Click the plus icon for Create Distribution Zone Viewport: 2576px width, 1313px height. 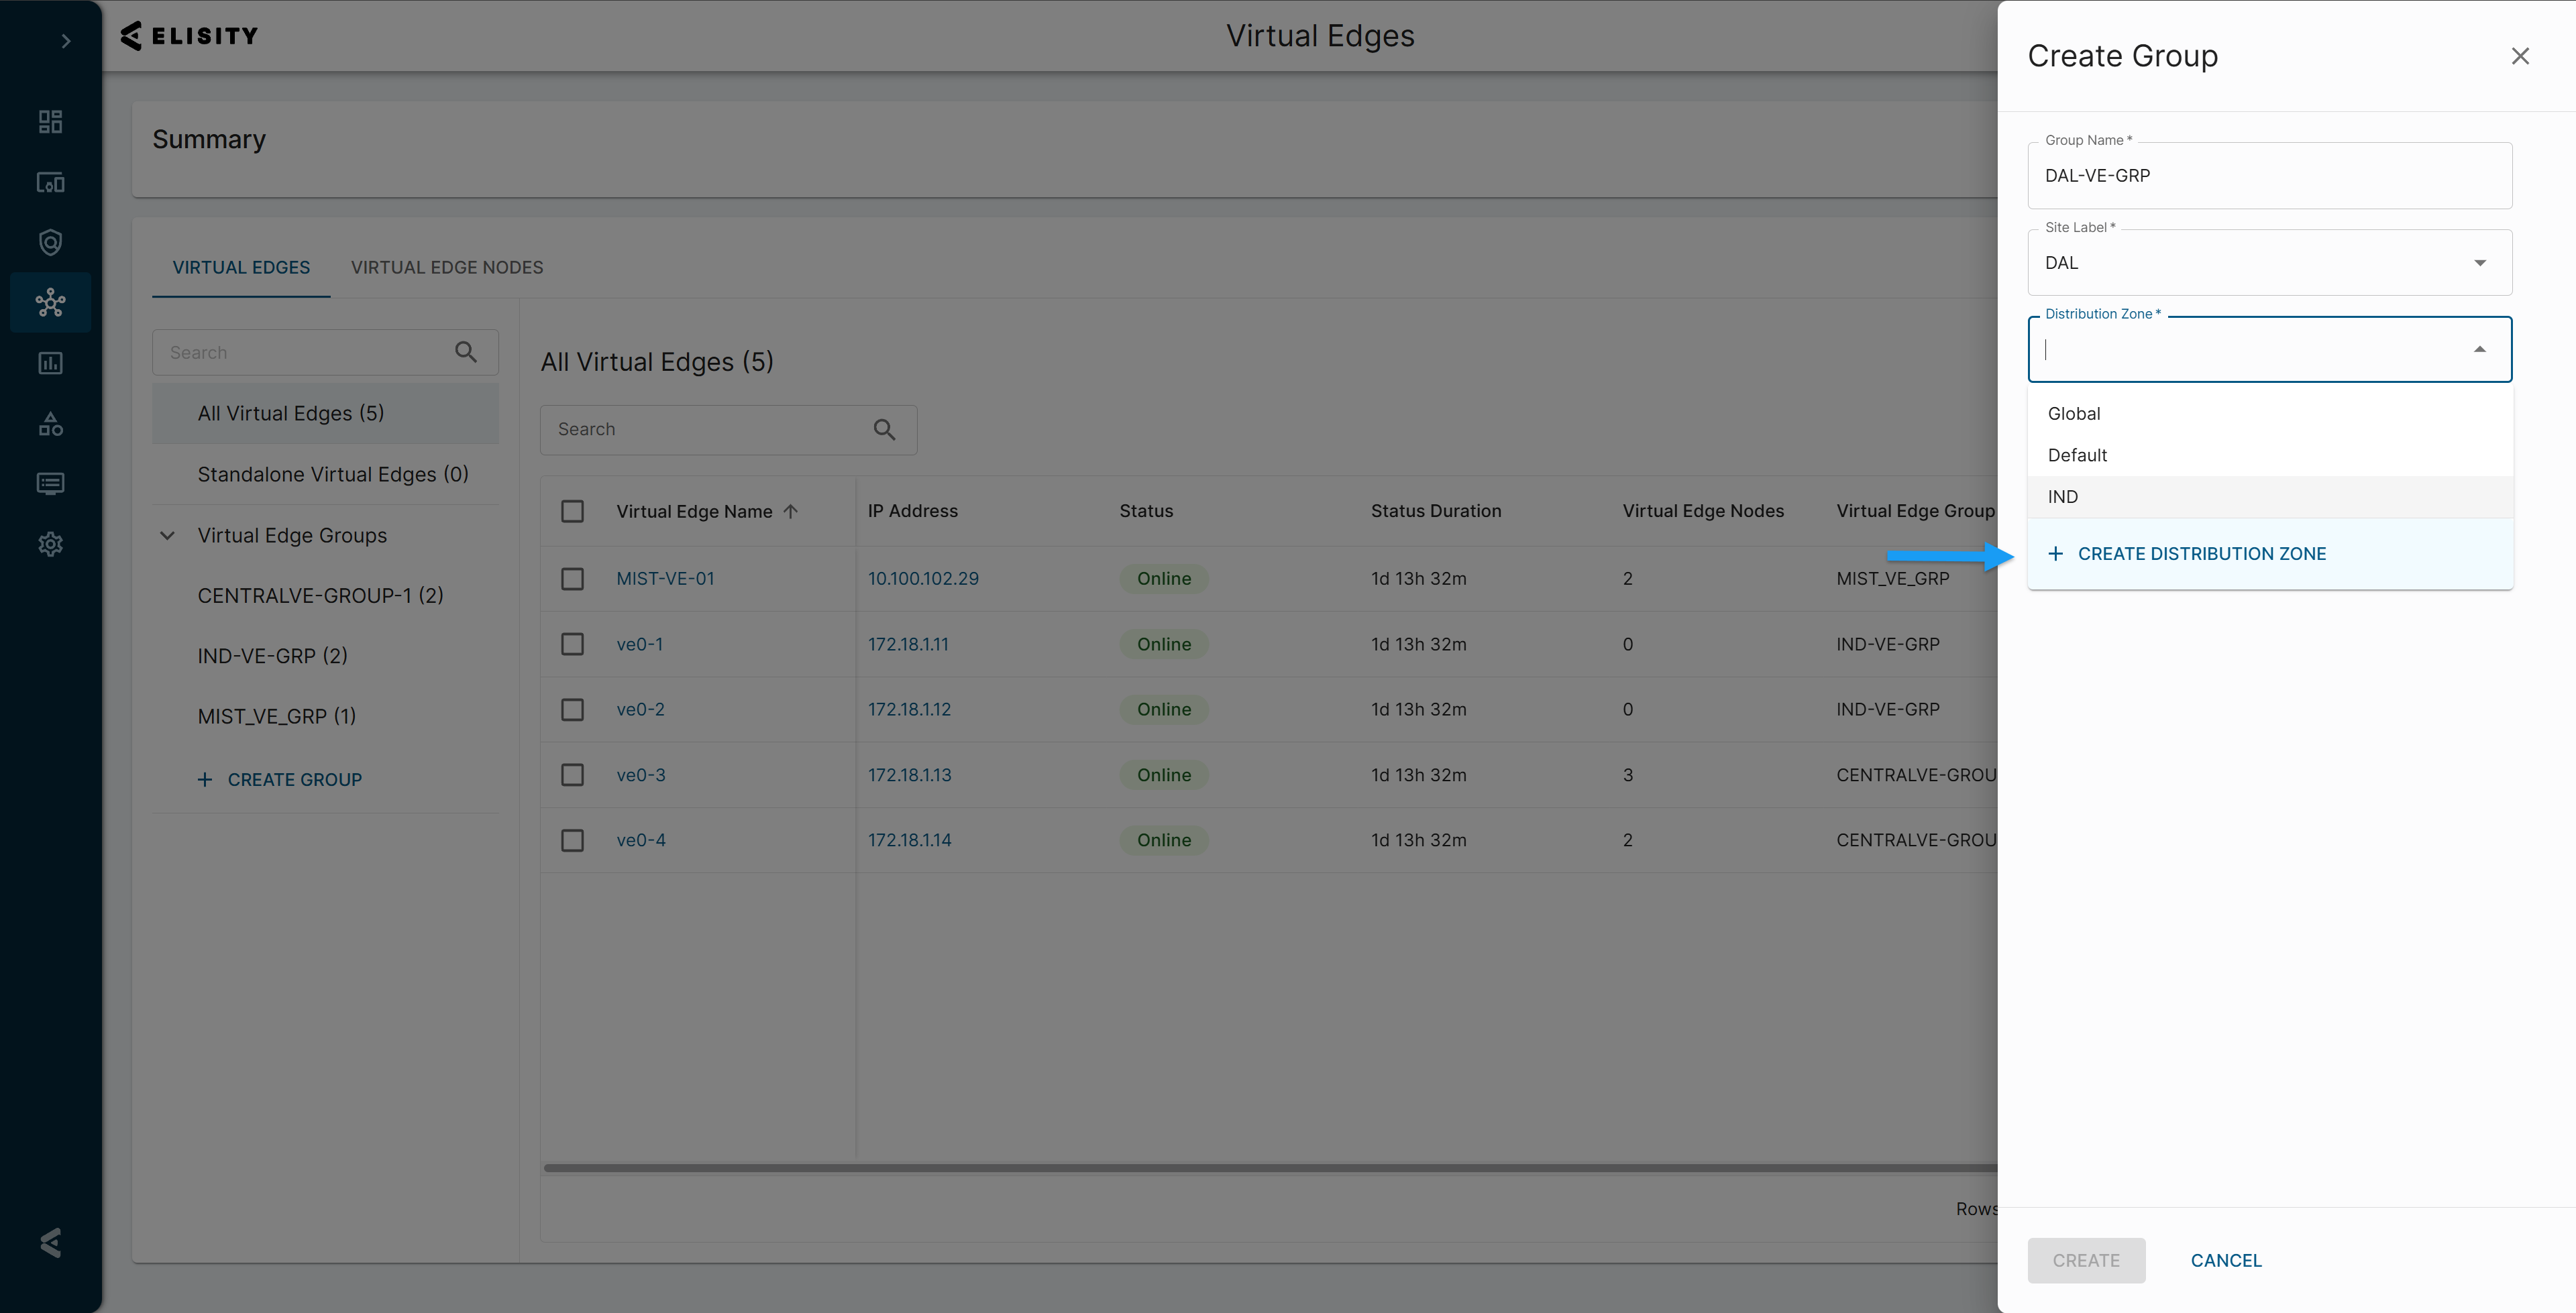(2055, 554)
